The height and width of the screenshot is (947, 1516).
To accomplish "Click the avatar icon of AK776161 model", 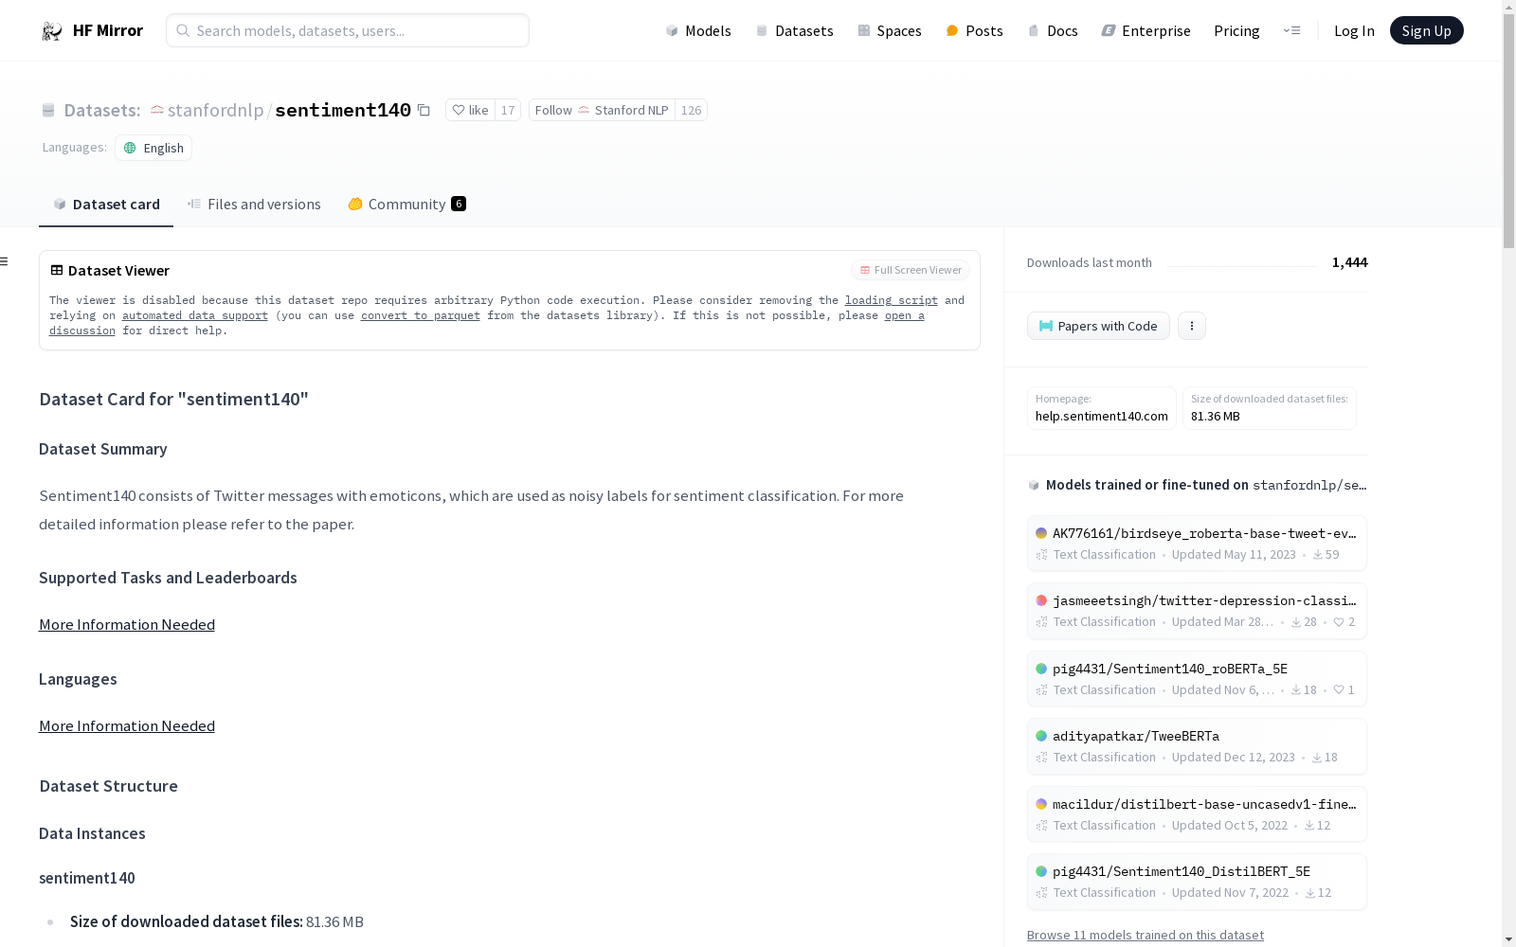I will (1041, 533).
